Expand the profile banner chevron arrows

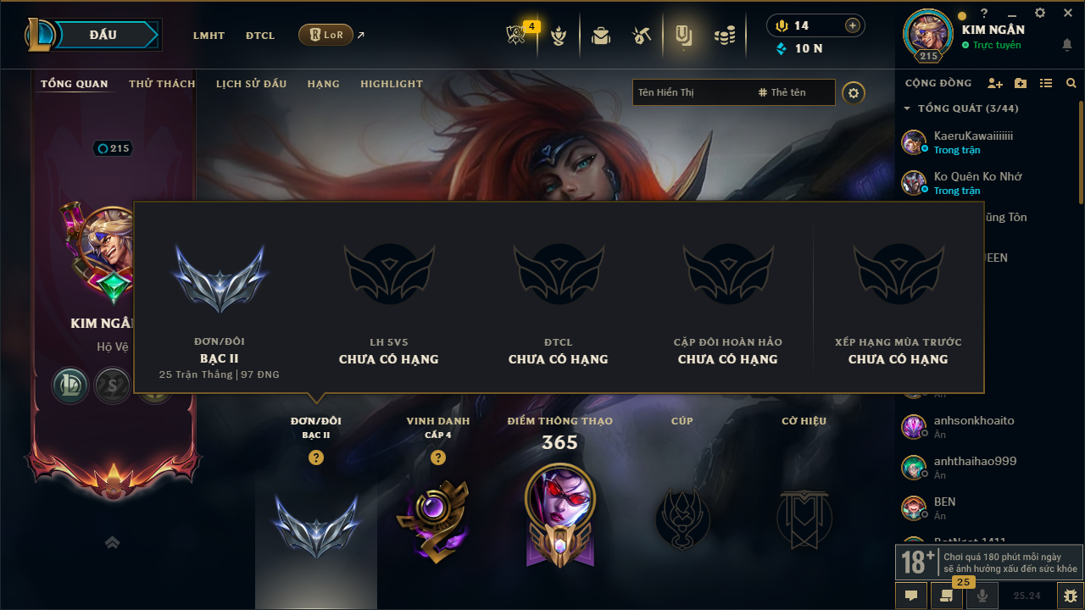point(113,543)
